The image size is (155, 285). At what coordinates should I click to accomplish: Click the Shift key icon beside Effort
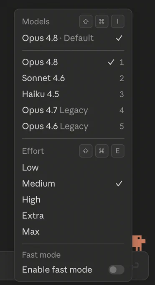pyautogui.click(x=86, y=151)
